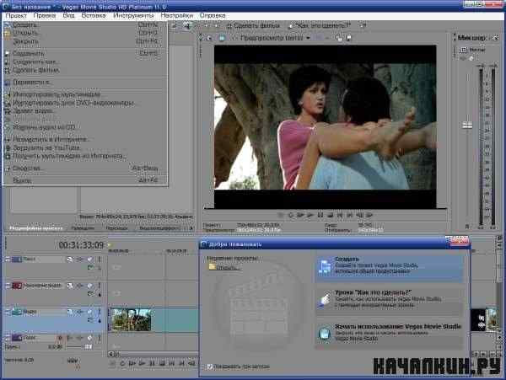This screenshot has height=380, width=506.
Task: Mute the Голос audio track
Action: pyautogui.click(x=90, y=338)
